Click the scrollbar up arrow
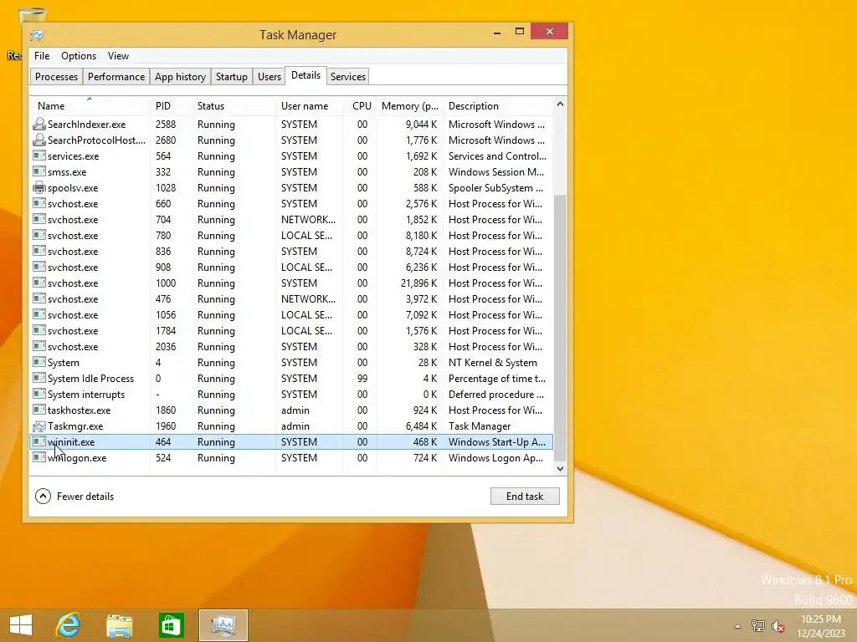 [x=560, y=104]
